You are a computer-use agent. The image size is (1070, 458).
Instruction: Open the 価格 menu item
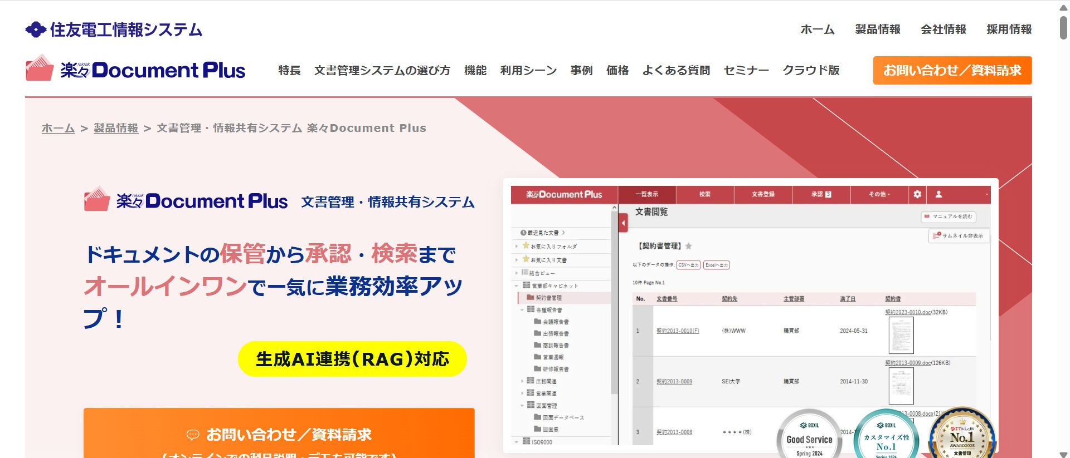[x=617, y=71]
